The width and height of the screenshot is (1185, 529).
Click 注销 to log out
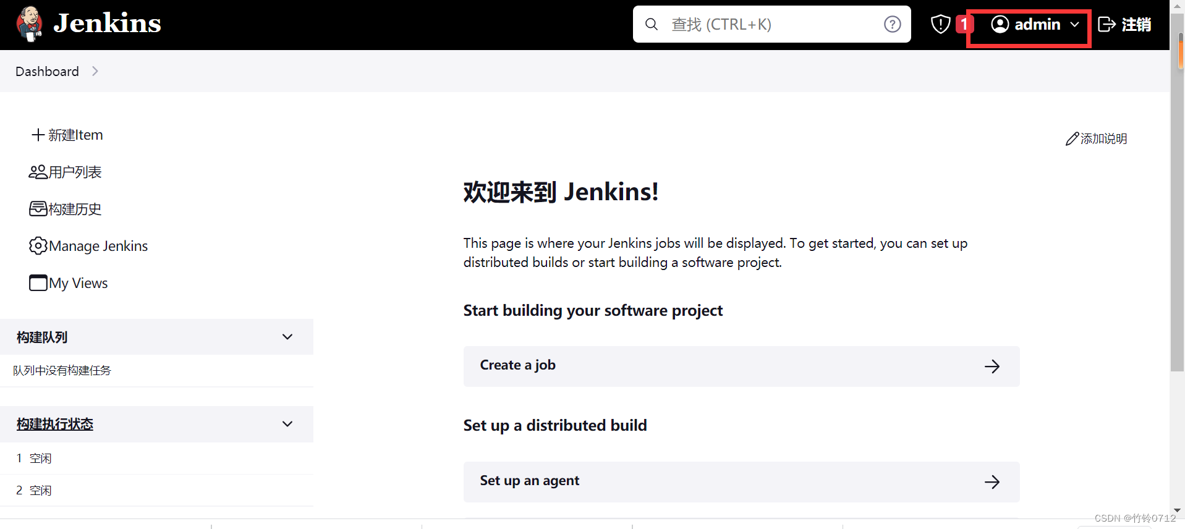click(1136, 24)
